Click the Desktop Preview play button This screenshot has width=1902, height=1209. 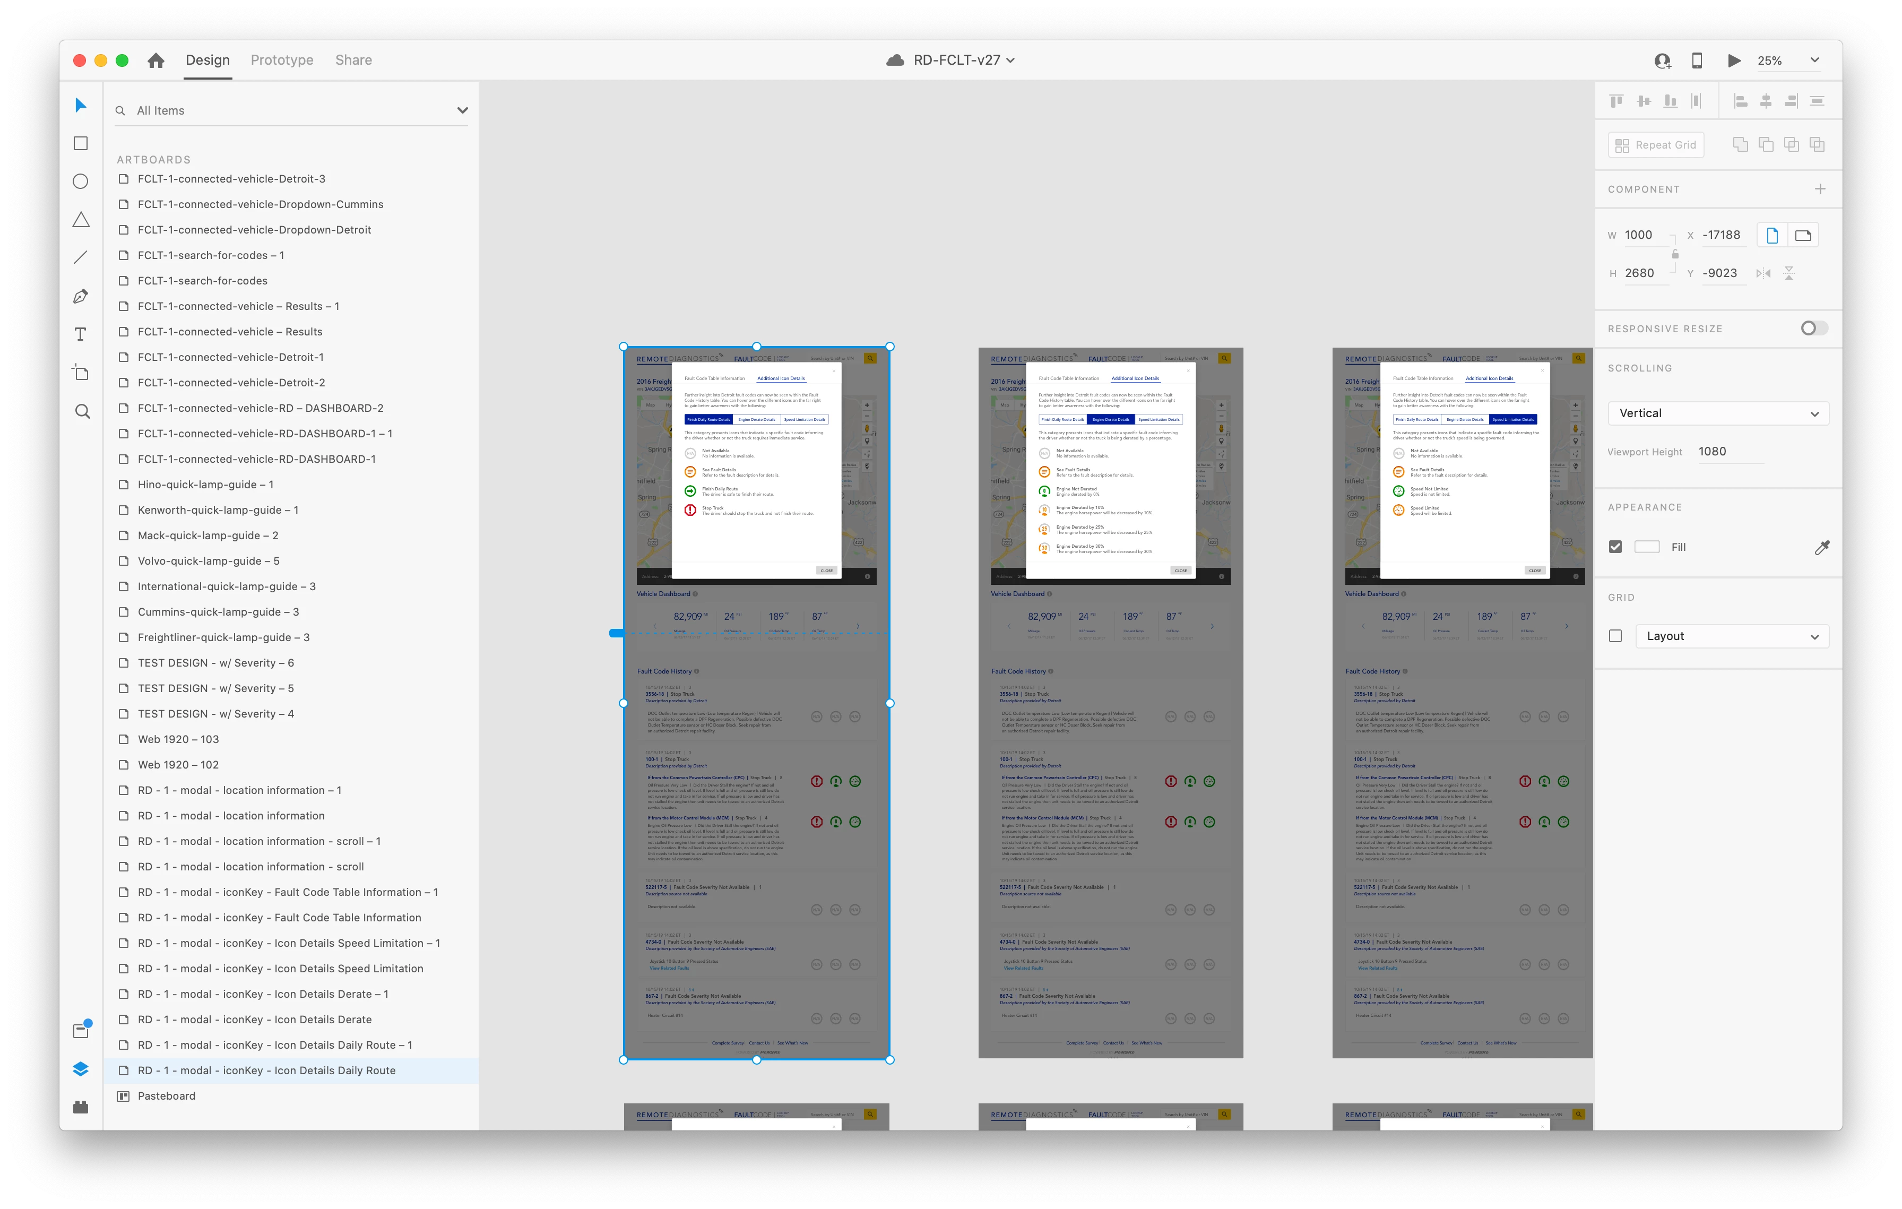point(1734,60)
